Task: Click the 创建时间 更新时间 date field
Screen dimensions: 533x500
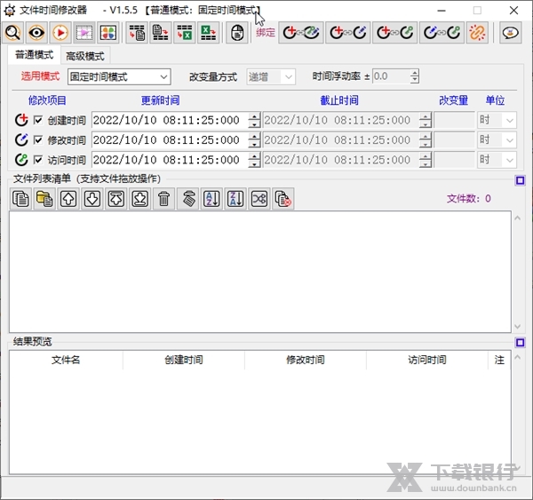Action: pos(170,120)
